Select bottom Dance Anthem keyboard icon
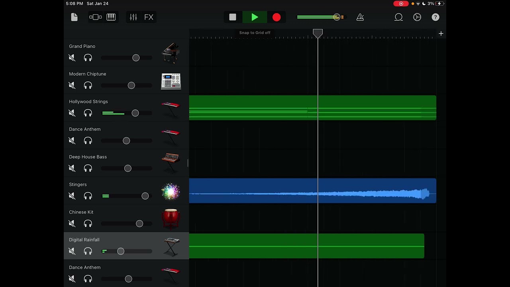 pyautogui.click(x=171, y=275)
